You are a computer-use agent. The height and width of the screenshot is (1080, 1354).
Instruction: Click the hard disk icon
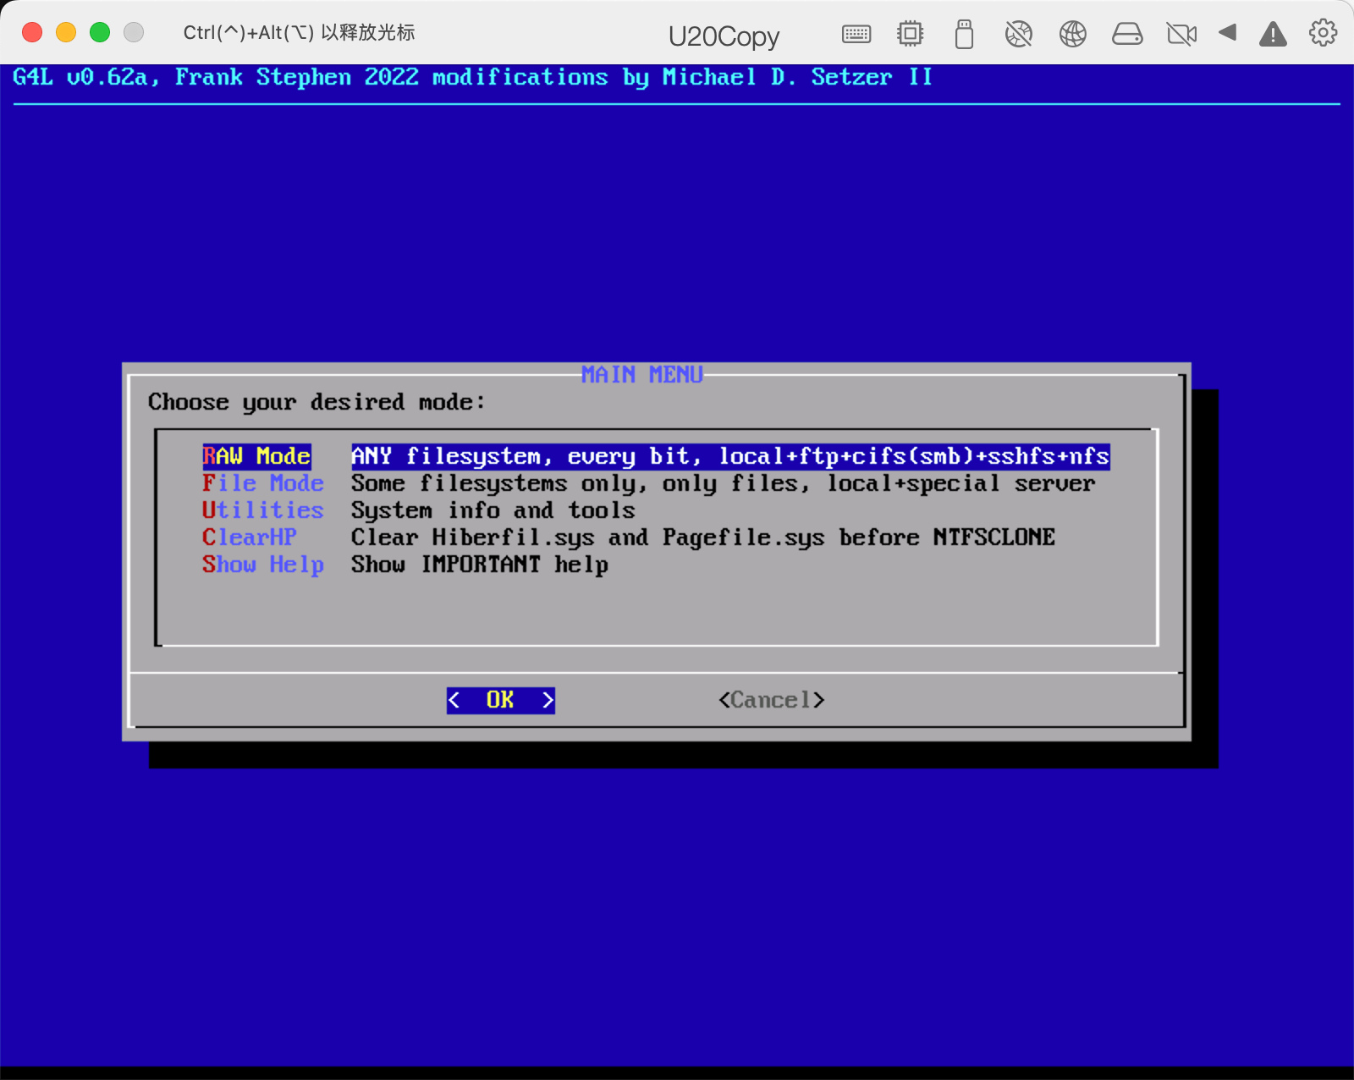tap(1127, 34)
